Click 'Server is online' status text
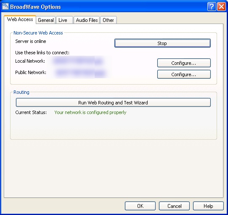The image size is (228, 215). click(x=31, y=41)
